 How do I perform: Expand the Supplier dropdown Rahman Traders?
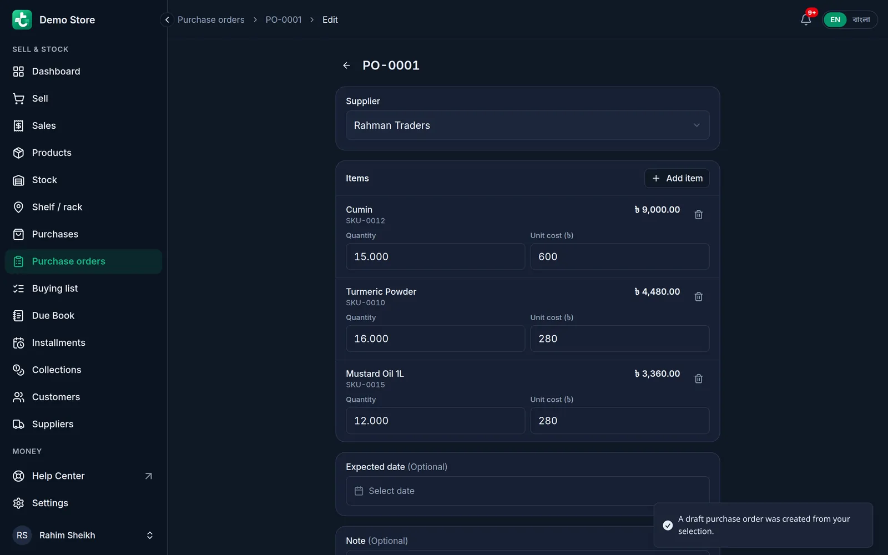[527, 125]
